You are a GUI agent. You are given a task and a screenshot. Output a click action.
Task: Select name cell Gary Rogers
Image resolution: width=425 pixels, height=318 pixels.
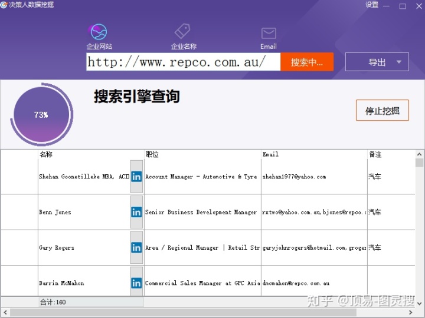pyautogui.click(x=84, y=247)
